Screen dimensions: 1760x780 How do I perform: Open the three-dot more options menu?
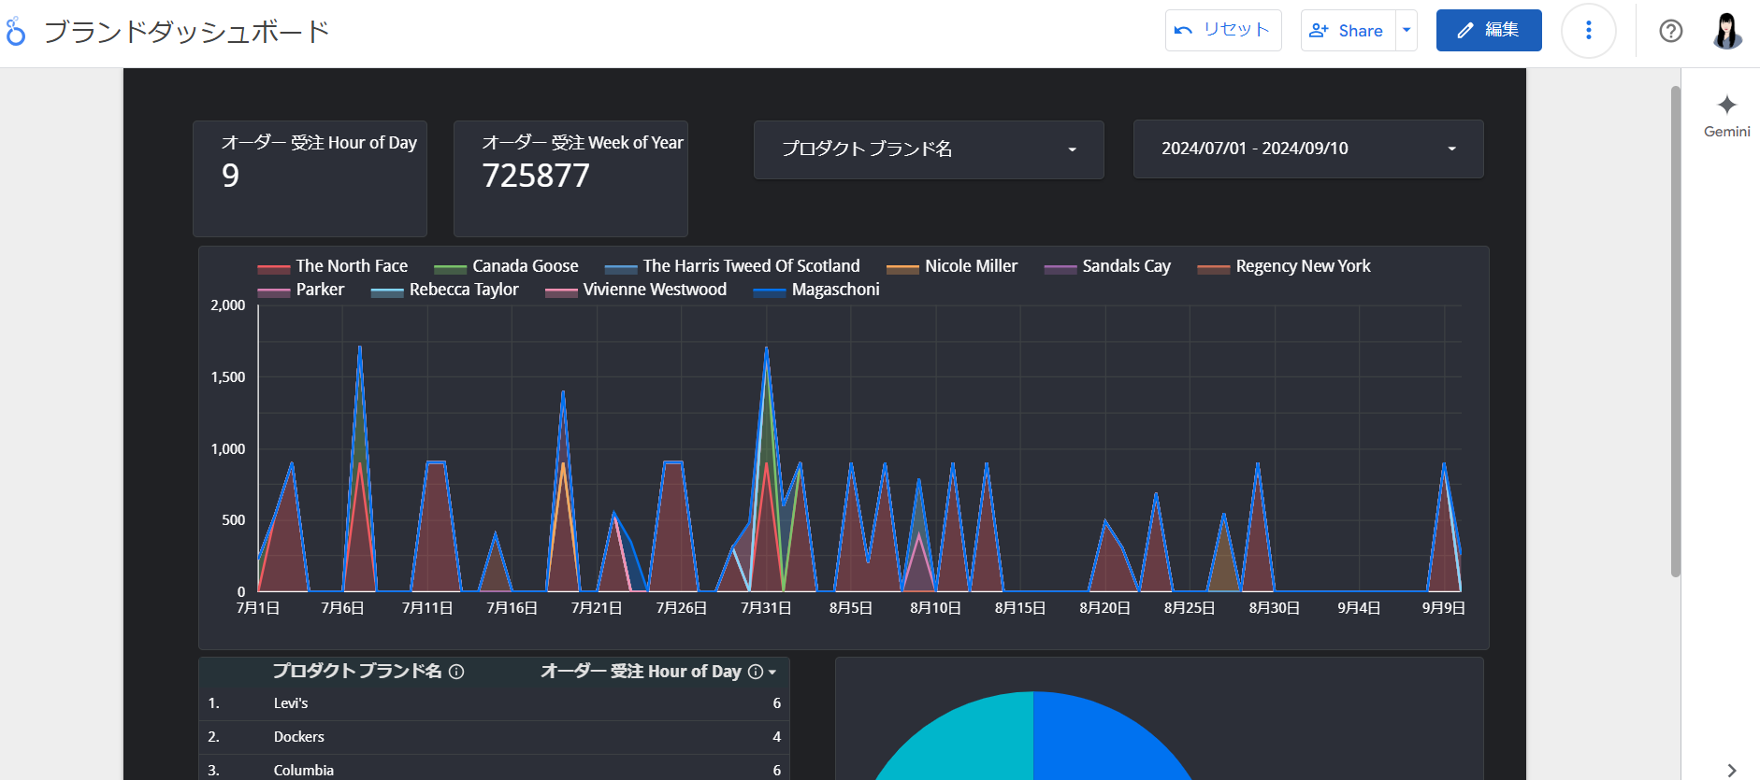point(1589,30)
